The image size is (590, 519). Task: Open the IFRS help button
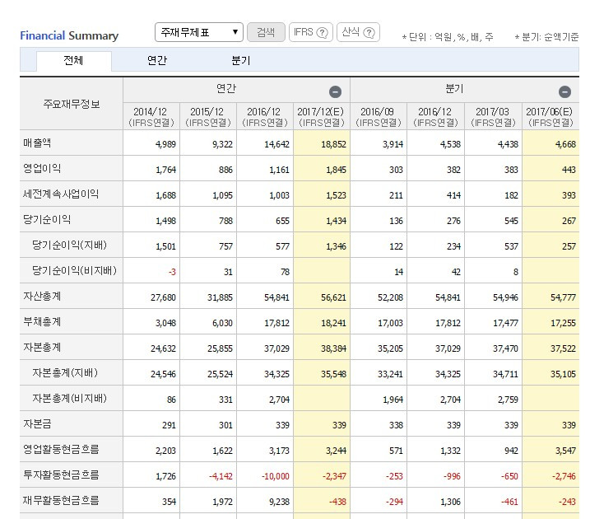(310, 32)
